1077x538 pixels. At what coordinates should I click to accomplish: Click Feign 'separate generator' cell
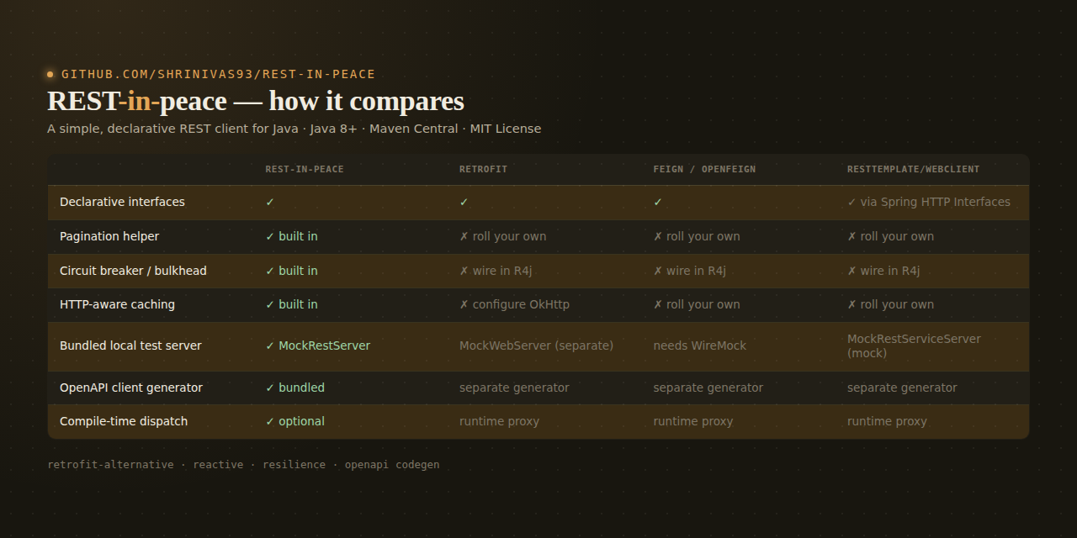(708, 388)
